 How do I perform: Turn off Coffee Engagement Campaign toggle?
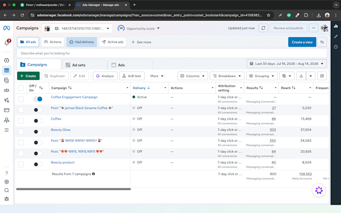click(x=38, y=99)
